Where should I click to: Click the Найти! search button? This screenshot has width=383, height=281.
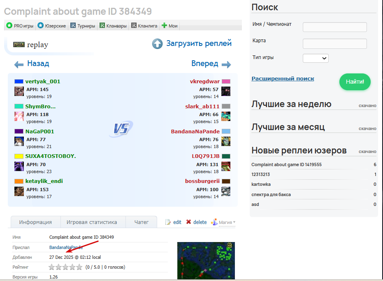coord(355,82)
